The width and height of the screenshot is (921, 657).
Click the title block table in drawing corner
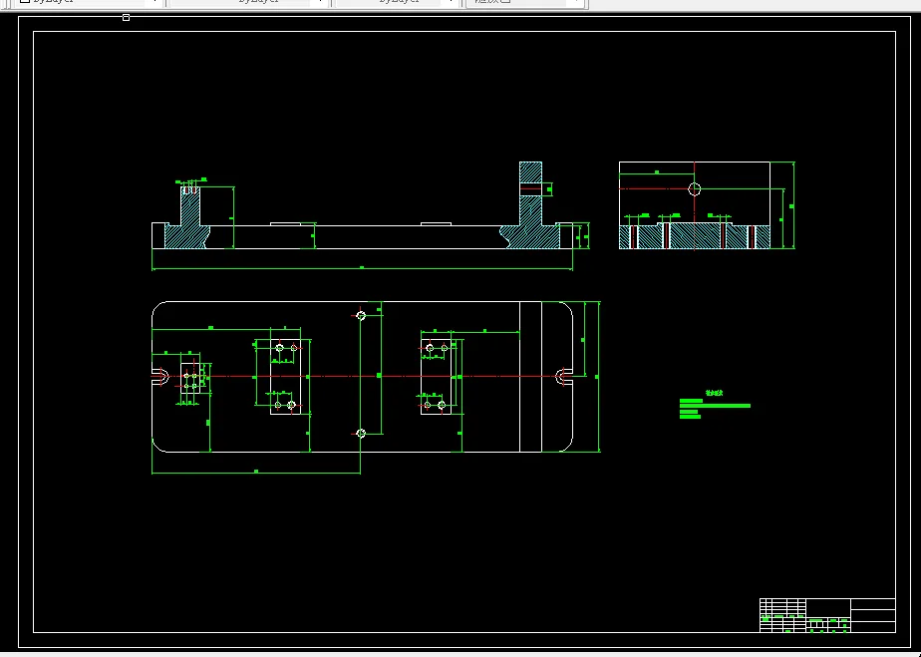pos(827,615)
